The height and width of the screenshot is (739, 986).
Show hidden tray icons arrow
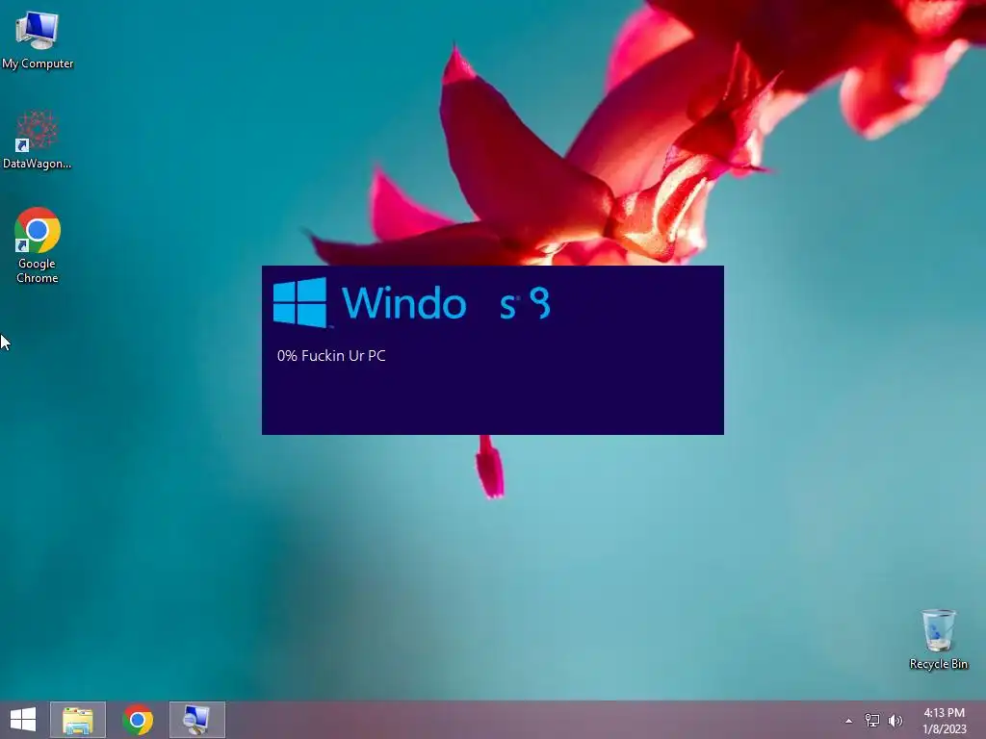click(x=849, y=721)
